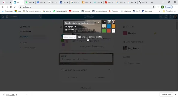
Task: Click the search magnifier icon in Trello header
Action: tap(40, 17)
